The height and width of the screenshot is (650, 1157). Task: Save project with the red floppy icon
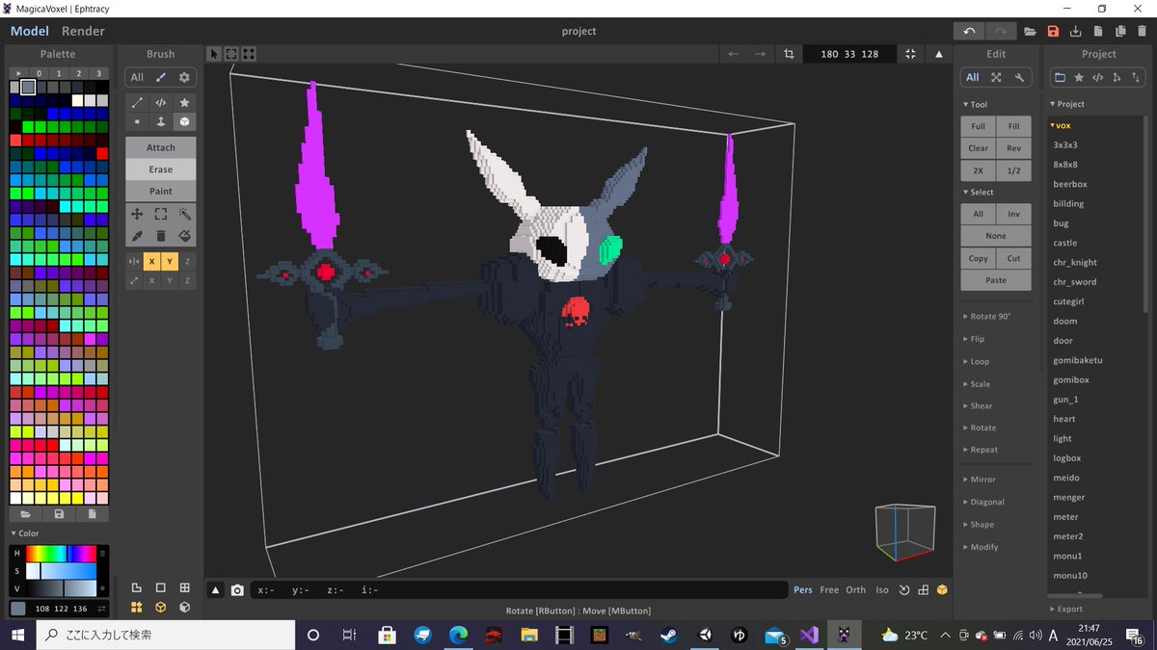click(x=1053, y=31)
